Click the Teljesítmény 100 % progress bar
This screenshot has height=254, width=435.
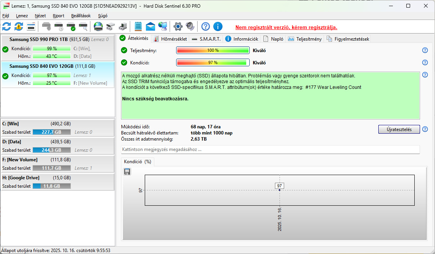click(213, 50)
